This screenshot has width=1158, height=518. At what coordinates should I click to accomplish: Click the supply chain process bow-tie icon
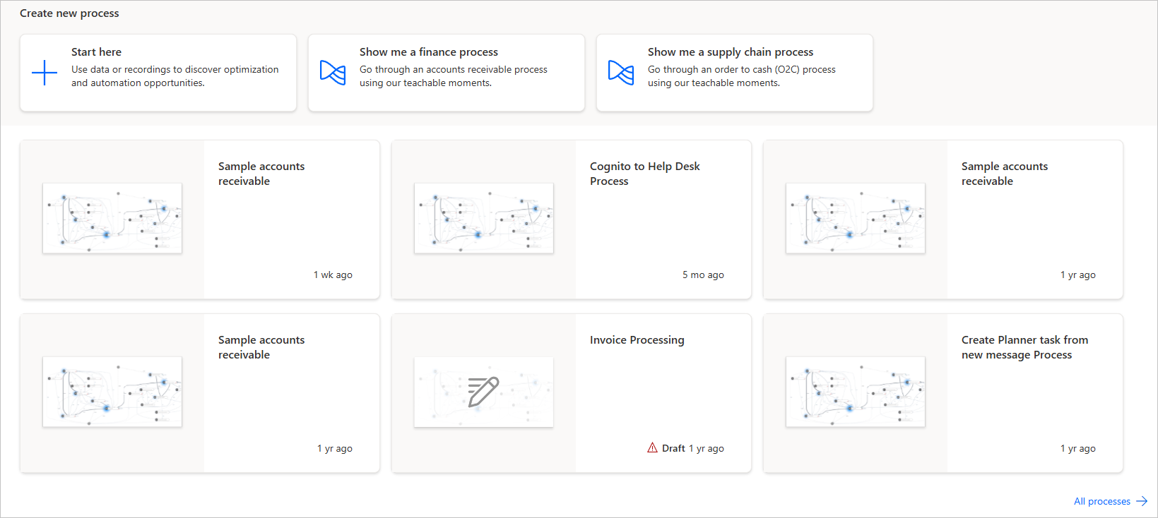click(621, 73)
